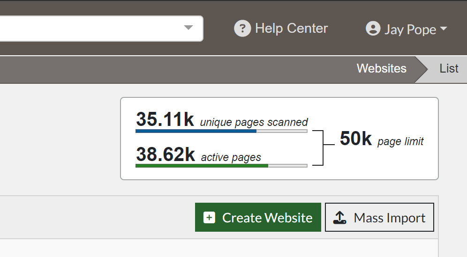Viewport: 467px width, 257px height.
Task: Open the Help Center link
Action: pos(281,29)
